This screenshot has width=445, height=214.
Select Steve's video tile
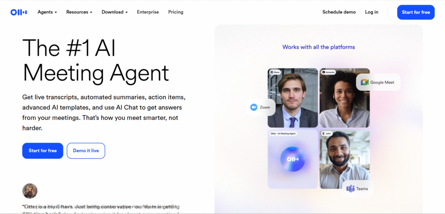pos(293,98)
